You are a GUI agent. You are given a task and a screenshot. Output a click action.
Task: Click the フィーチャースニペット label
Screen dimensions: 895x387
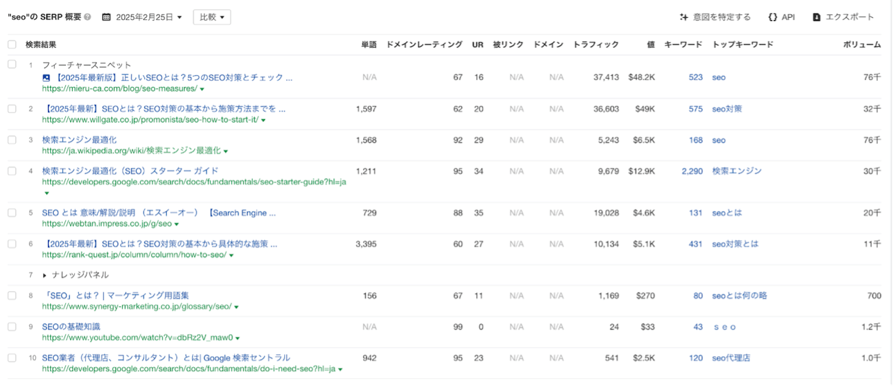[86, 65]
